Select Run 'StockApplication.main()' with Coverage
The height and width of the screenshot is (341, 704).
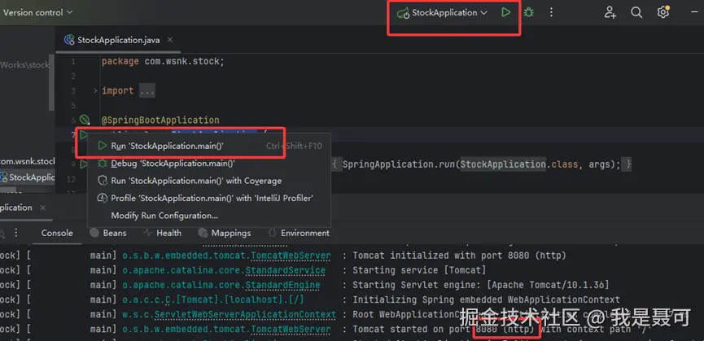tap(209, 181)
